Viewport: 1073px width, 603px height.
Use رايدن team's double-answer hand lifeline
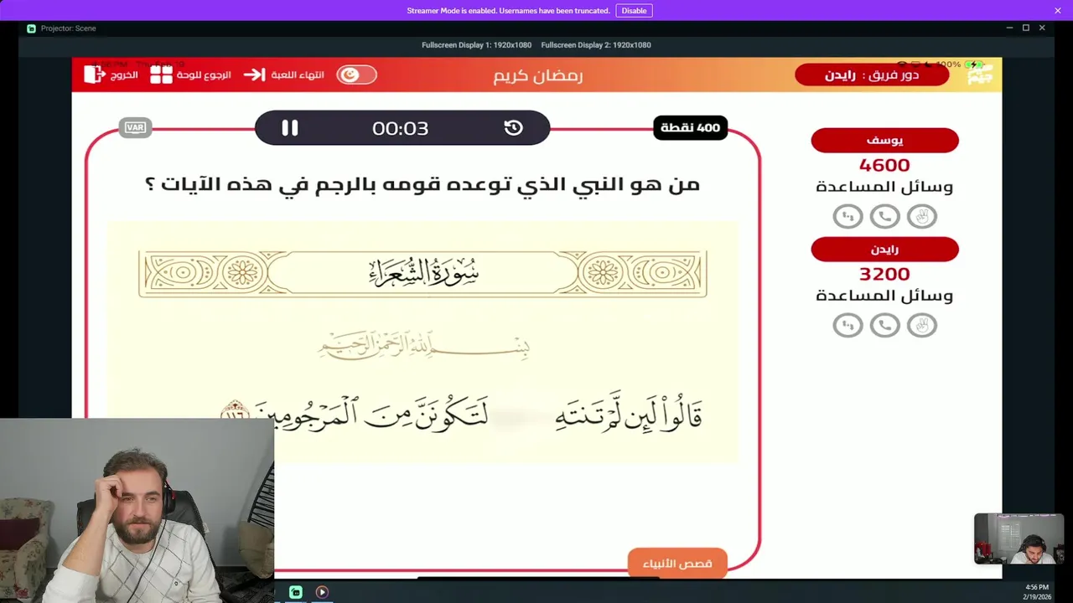coord(921,325)
